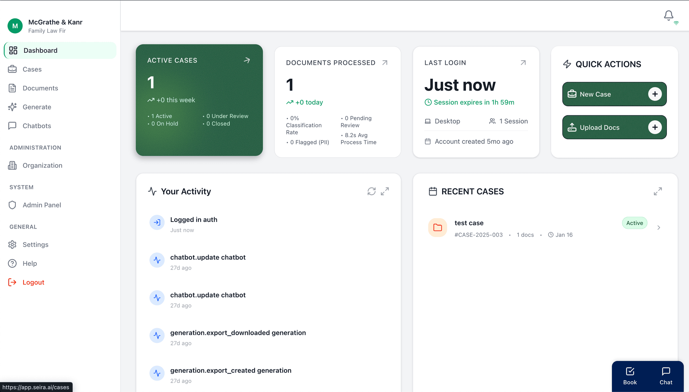The height and width of the screenshot is (392, 689).
Task: Click the Logout link
Action: (33, 282)
